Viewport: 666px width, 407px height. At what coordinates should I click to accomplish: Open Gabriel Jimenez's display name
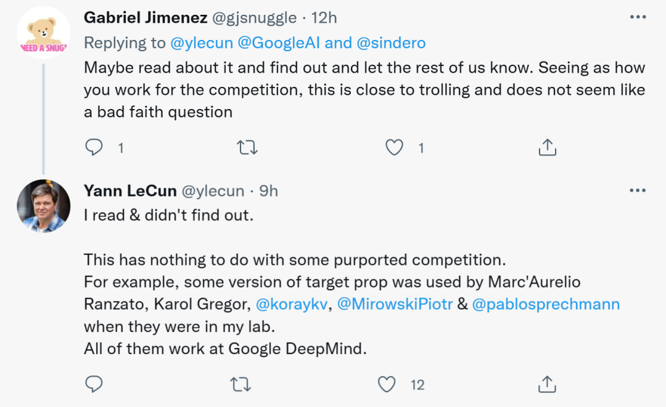146,17
